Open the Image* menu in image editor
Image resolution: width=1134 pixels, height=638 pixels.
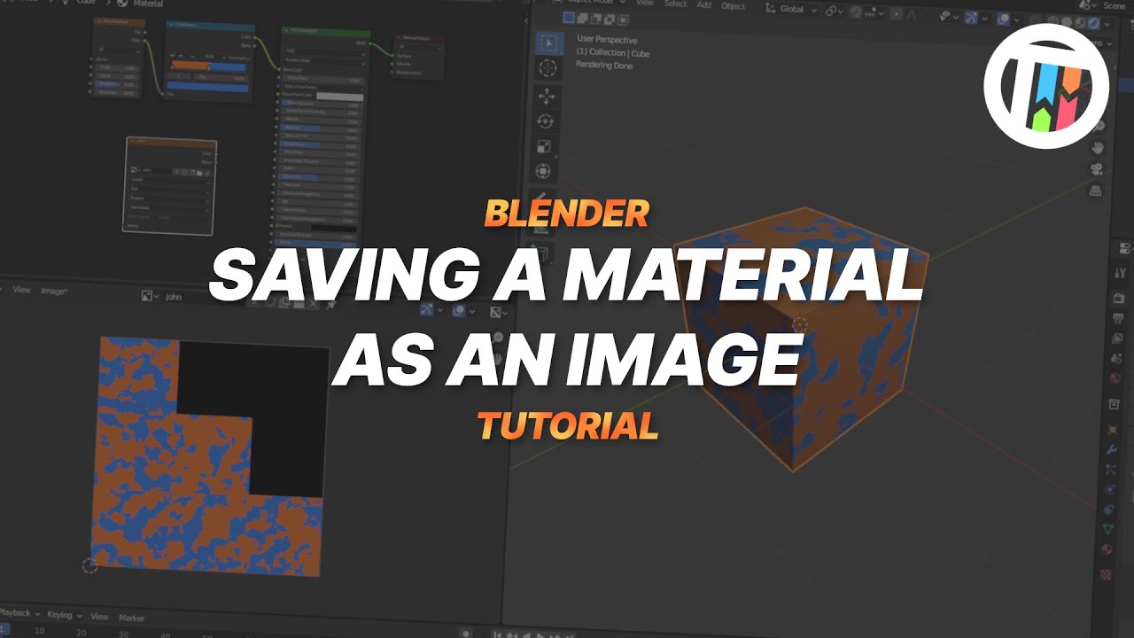(x=54, y=291)
